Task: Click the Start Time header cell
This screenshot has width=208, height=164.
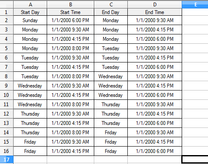Action: pos(70,12)
